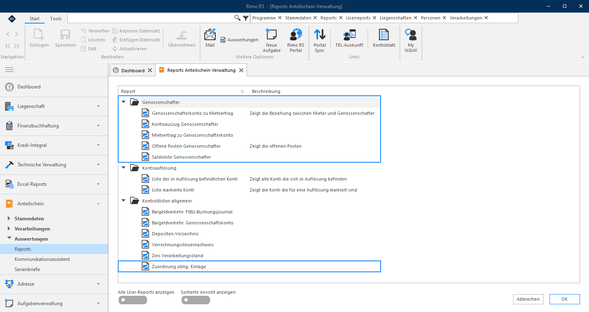Click the Abbrechen button
Image resolution: width=589 pixels, height=312 pixels.
tap(528, 299)
